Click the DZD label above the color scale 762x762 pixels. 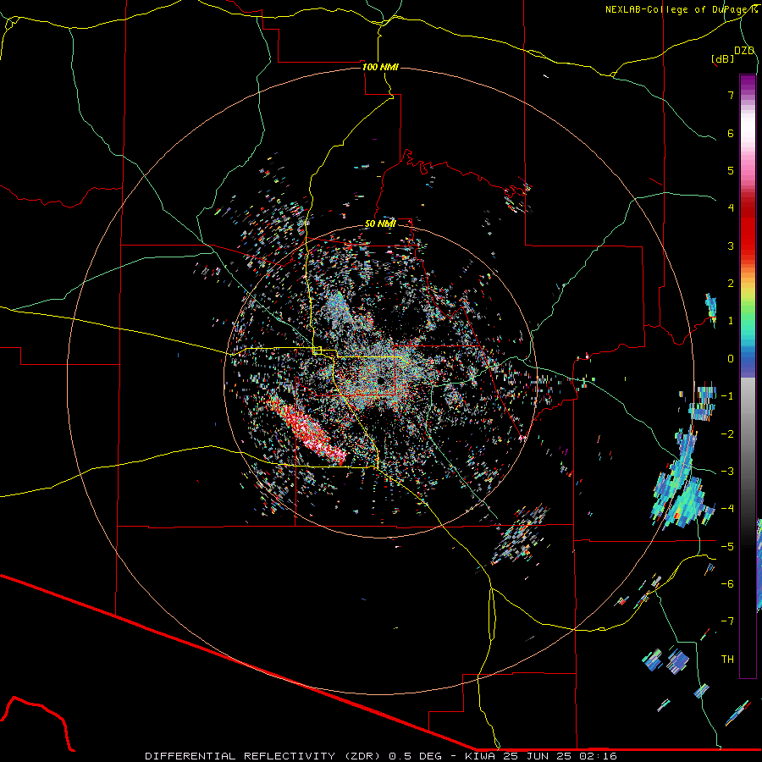[744, 51]
